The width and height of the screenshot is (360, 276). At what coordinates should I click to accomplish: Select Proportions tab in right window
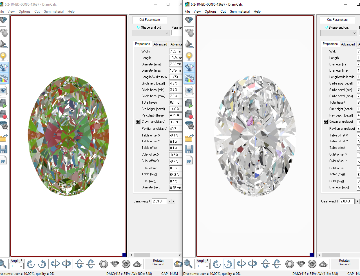tap(330, 44)
